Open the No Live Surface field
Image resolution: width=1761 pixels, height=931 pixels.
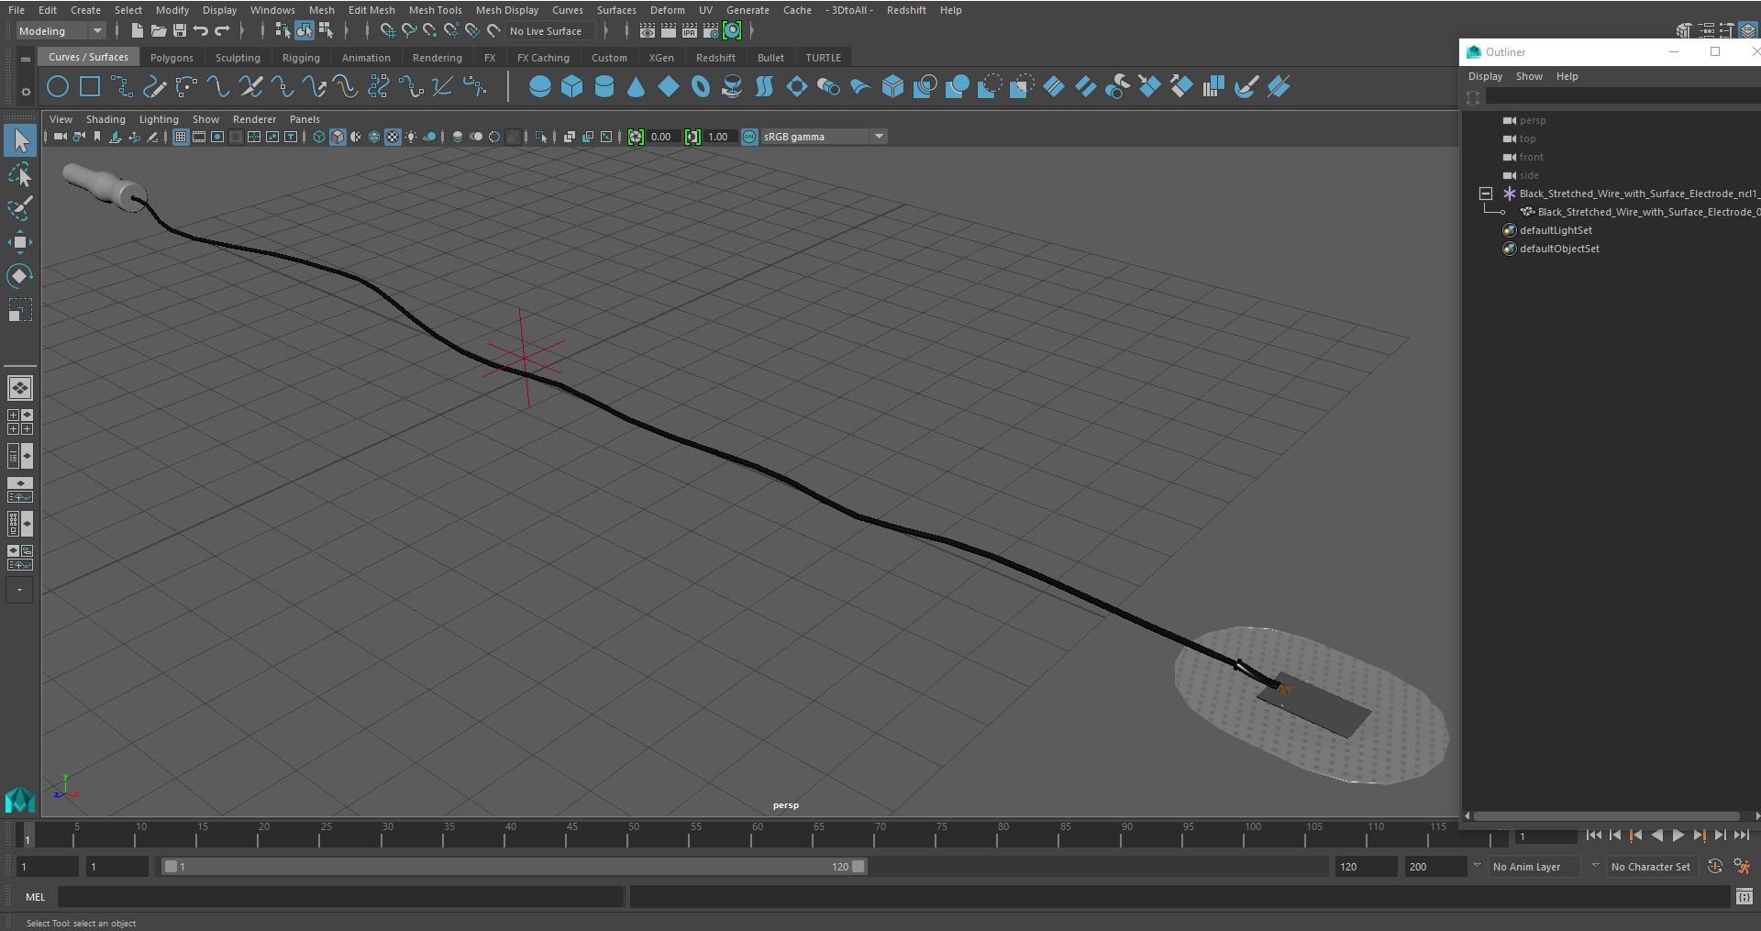(x=550, y=31)
